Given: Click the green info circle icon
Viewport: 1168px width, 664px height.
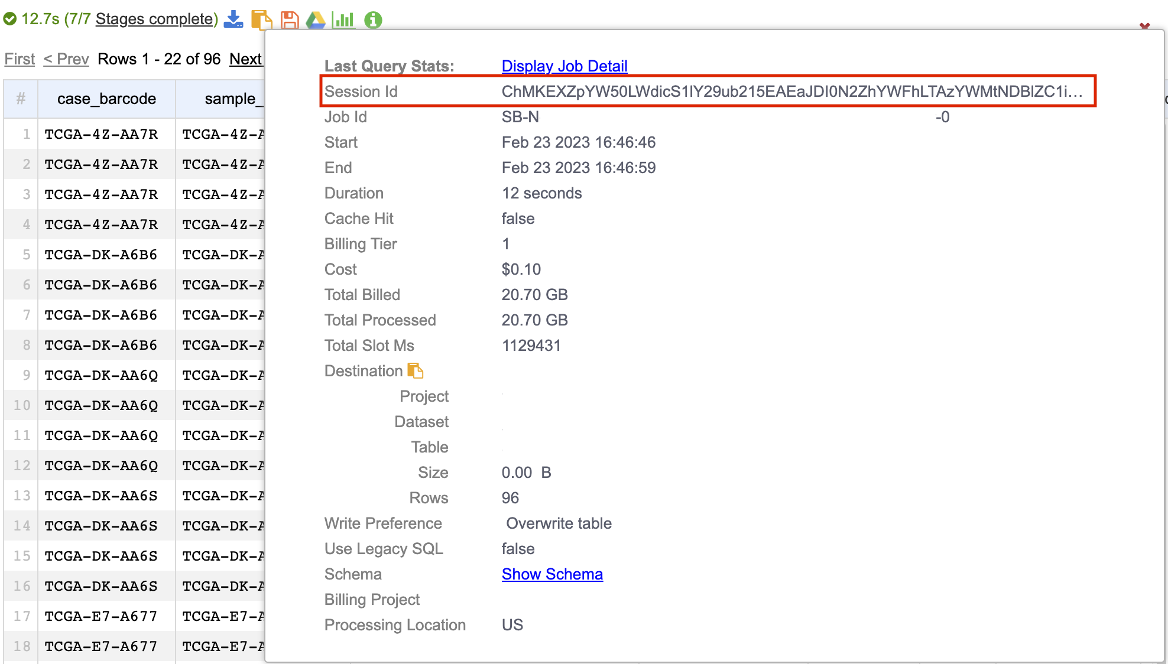Looking at the screenshot, I should (373, 19).
